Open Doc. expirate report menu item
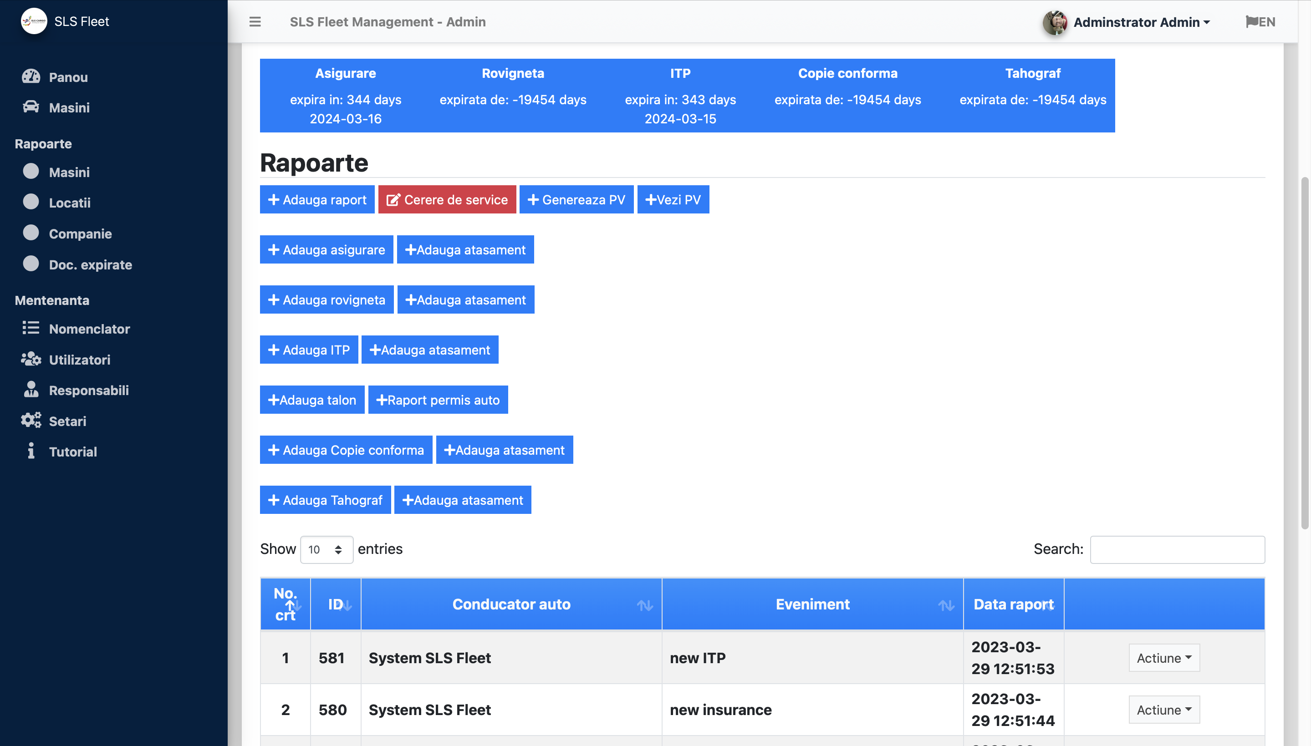 point(90,264)
